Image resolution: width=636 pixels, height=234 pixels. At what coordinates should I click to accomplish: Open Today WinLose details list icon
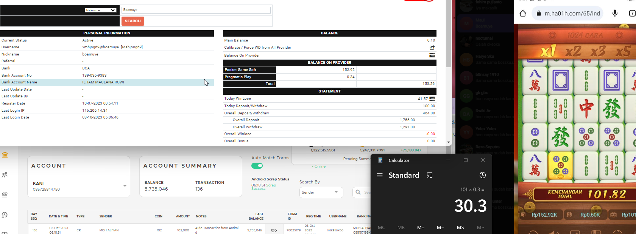(x=432, y=99)
